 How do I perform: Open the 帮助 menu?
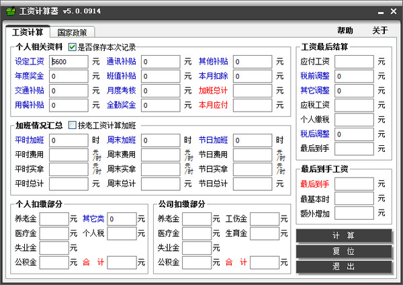point(345,31)
